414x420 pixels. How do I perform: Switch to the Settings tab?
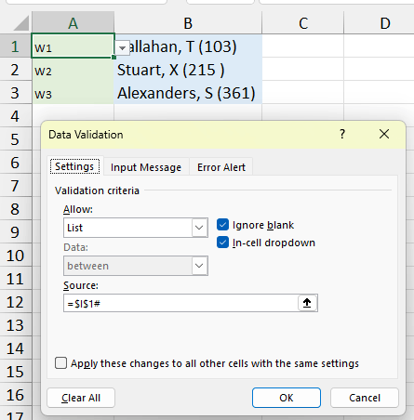tap(74, 166)
